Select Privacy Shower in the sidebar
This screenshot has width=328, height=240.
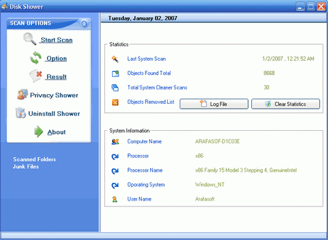54,95
